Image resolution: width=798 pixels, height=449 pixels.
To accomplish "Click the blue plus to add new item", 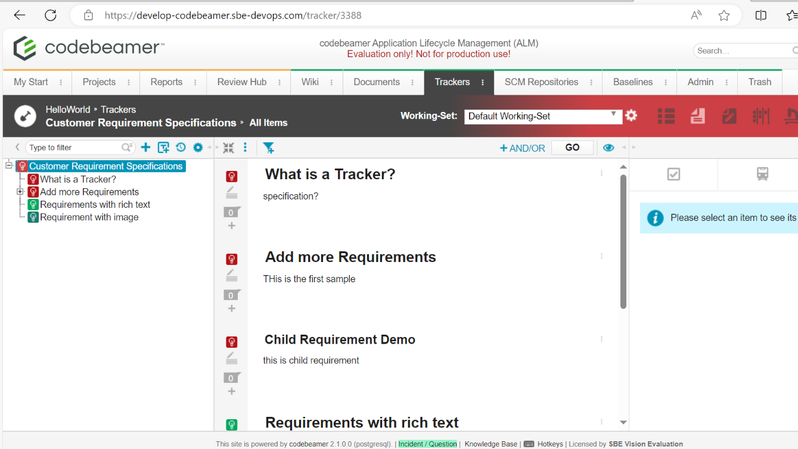I will coord(145,148).
